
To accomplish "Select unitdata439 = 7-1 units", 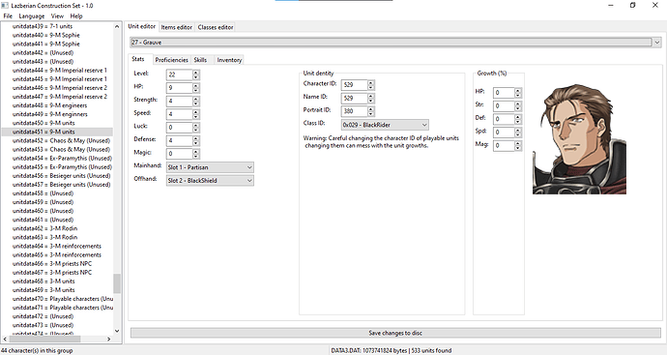I will point(43,26).
